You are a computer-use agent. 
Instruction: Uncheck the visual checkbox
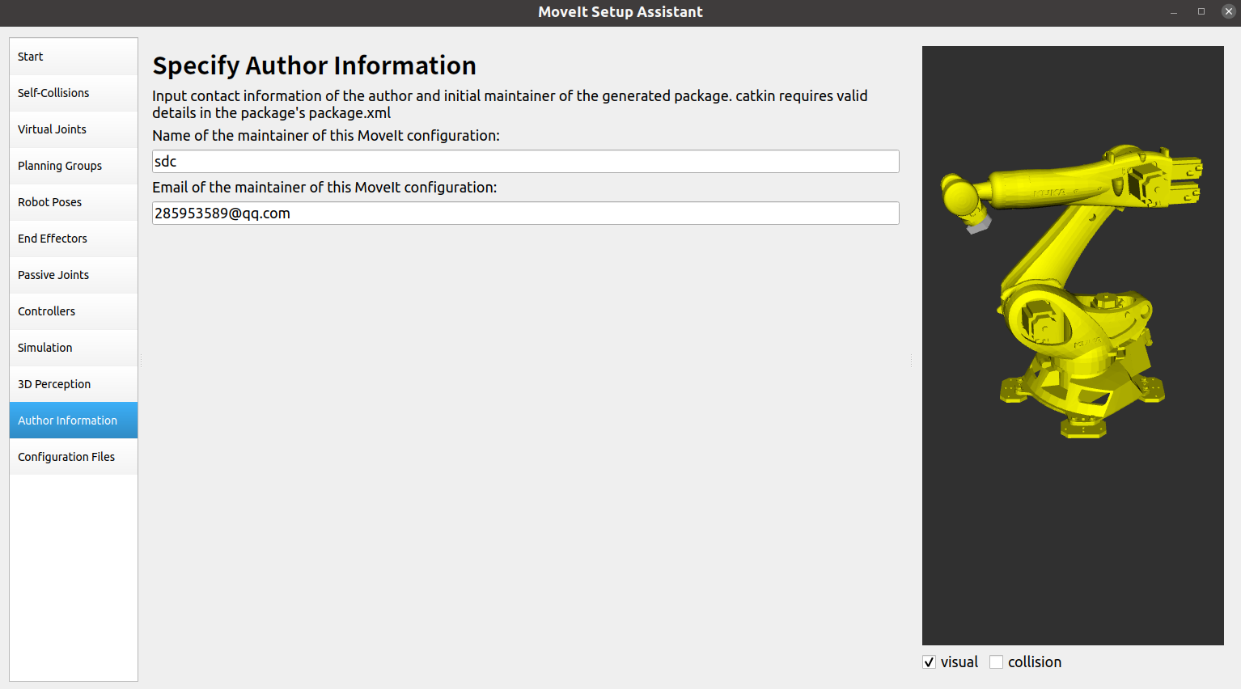coord(929,662)
